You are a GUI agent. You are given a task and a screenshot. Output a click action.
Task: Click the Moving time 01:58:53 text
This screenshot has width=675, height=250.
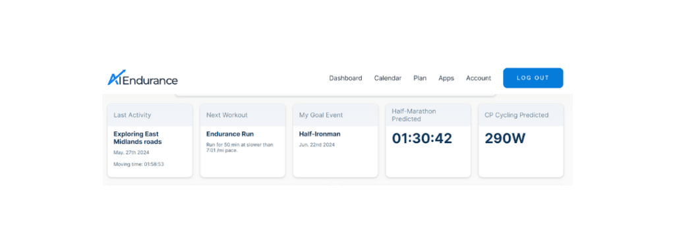138,164
